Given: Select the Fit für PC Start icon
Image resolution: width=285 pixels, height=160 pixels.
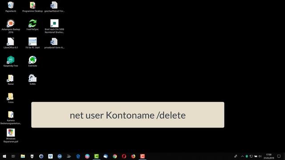Looking at the screenshot, I should click(33, 43).
